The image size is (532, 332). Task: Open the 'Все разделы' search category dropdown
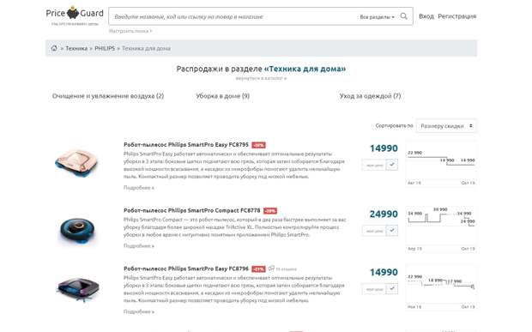click(x=377, y=16)
